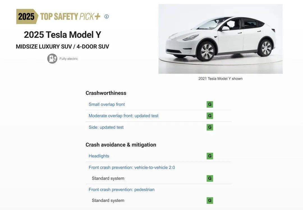
Task: Click the white Tesla Model Y photo
Action: pos(221,39)
